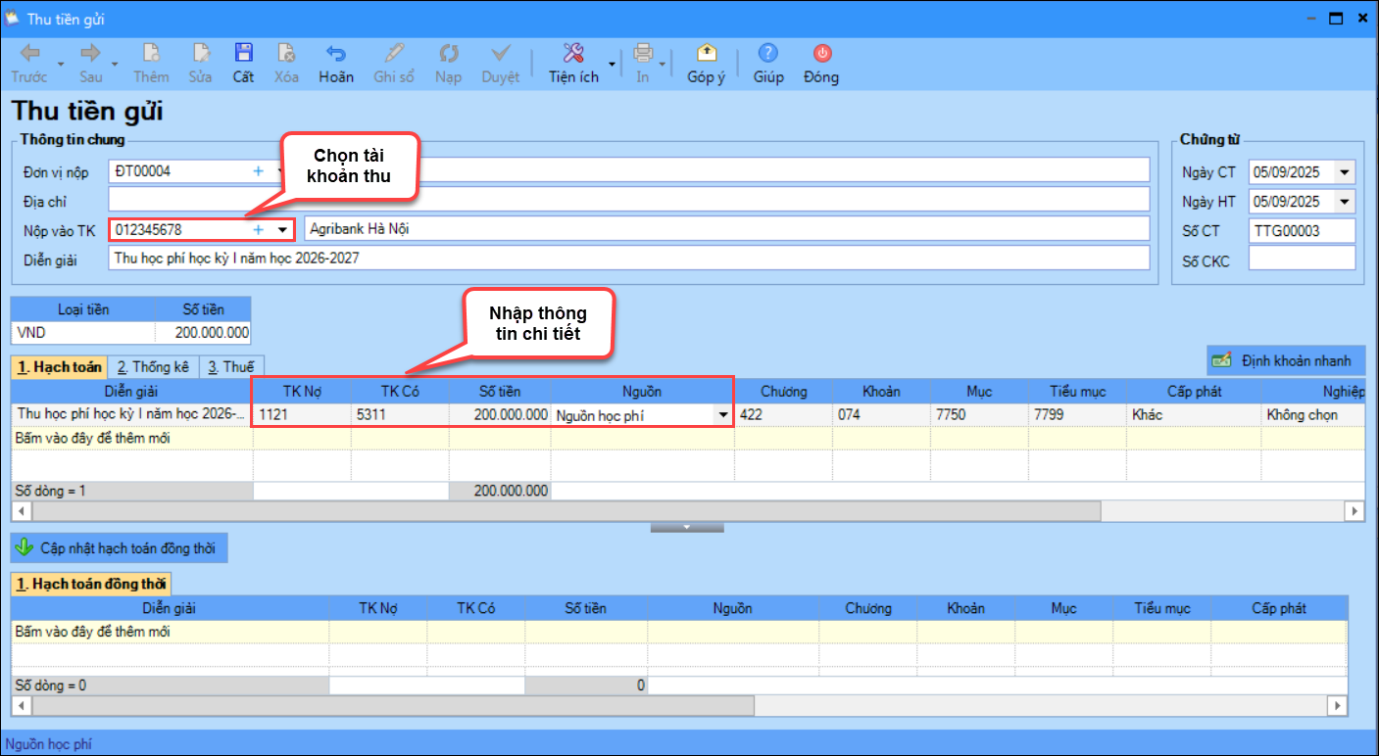
Task: Go to next voucher with Sau
Action: point(91,64)
